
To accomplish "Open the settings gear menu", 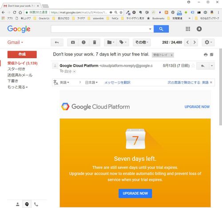I will (208, 43).
